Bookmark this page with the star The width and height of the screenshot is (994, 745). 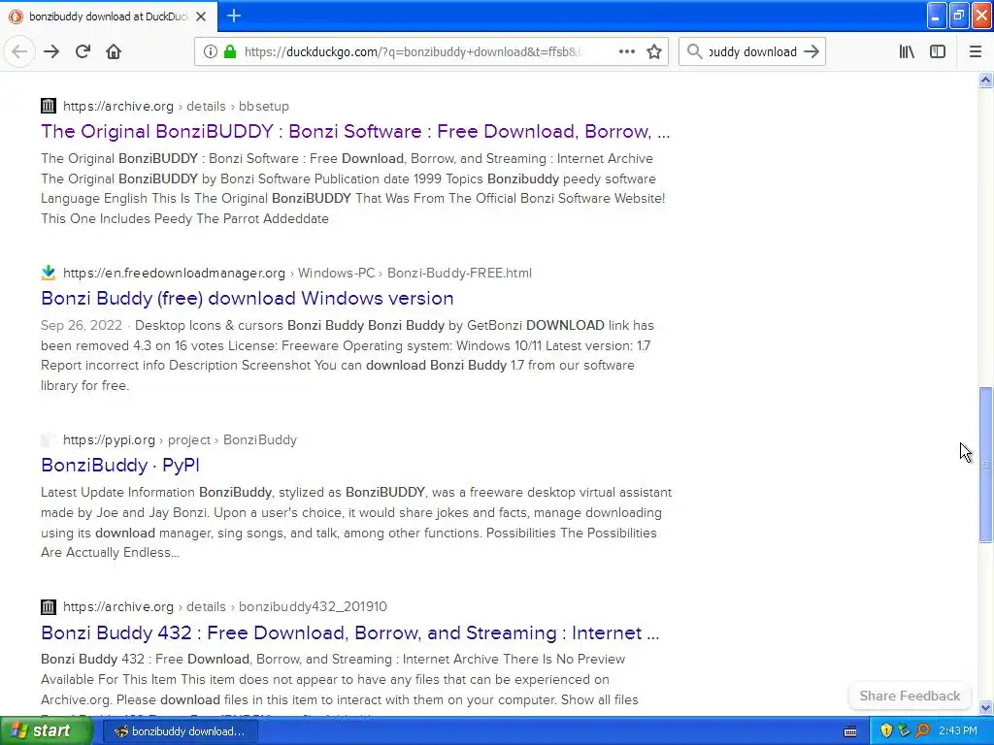pyautogui.click(x=654, y=51)
